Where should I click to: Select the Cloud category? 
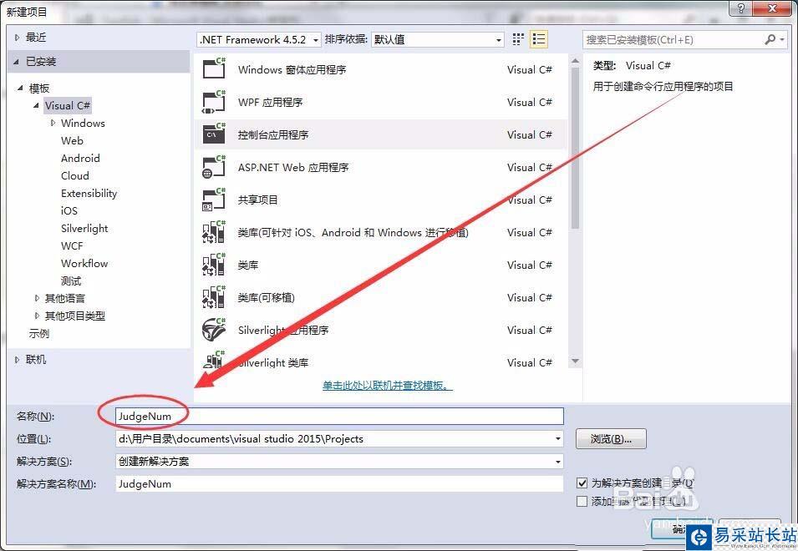(x=75, y=176)
